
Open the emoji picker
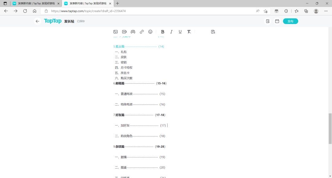[150, 32]
